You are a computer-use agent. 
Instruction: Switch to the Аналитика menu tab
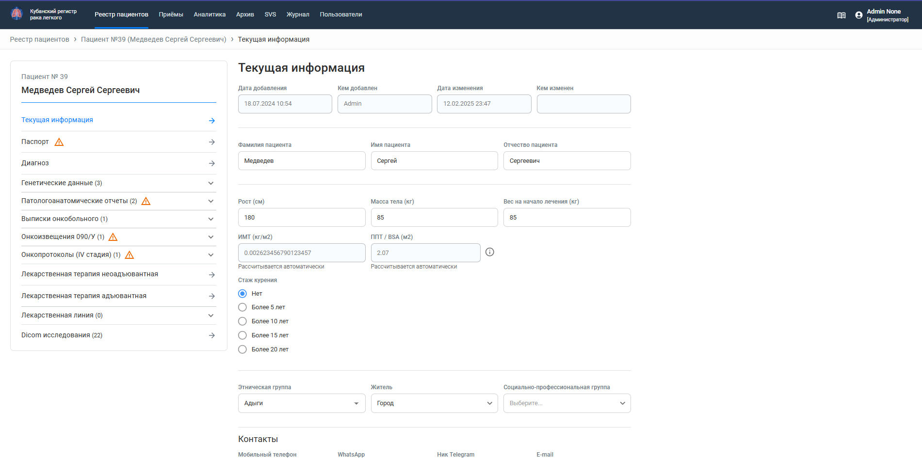click(210, 15)
